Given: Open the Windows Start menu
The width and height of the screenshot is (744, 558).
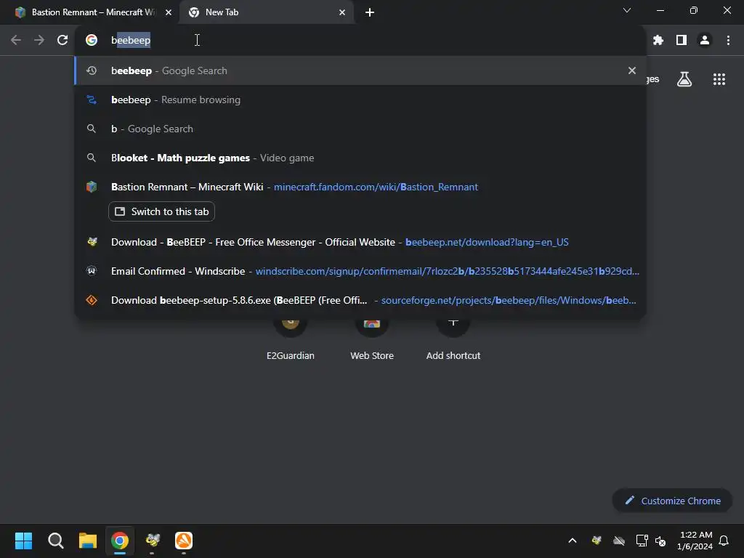Looking at the screenshot, I should point(23,541).
